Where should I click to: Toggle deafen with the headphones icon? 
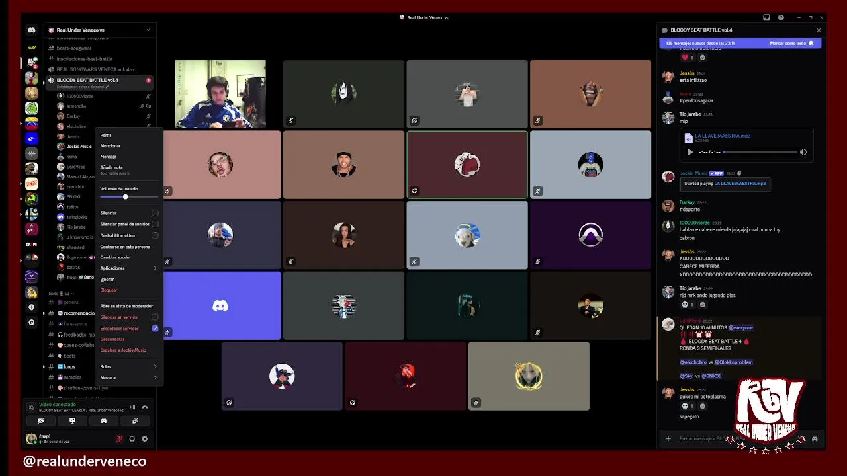click(132, 438)
